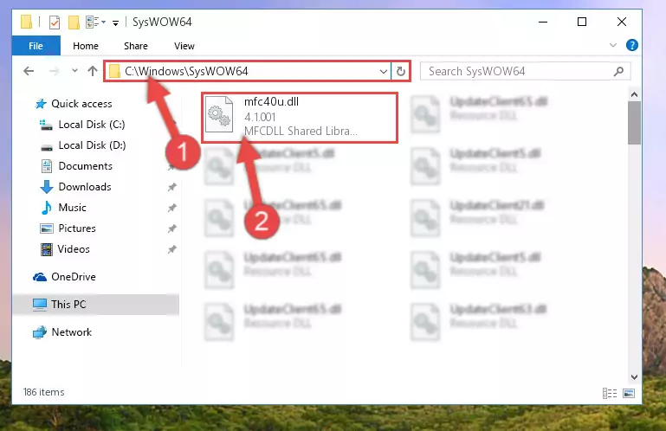Image resolution: width=666 pixels, height=431 pixels.
Task: Click the vertical scrollbar thumb
Action: (x=634, y=123)
